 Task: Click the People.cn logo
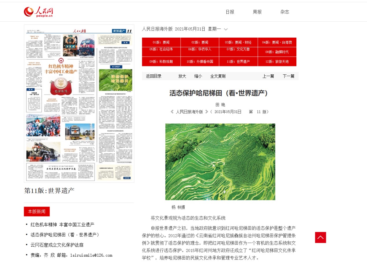point(38,12)
